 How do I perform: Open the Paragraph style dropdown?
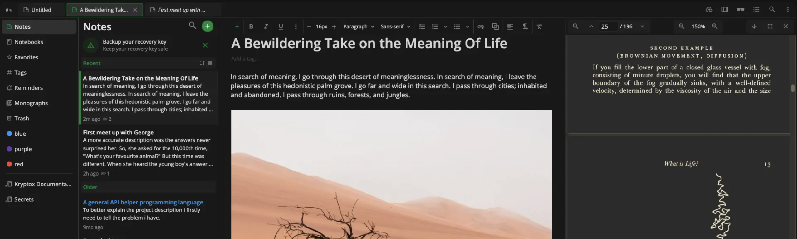359,27
